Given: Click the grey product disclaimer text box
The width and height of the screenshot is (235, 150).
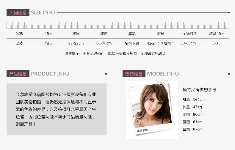Looking at the screenshot, I should [57, 109].
